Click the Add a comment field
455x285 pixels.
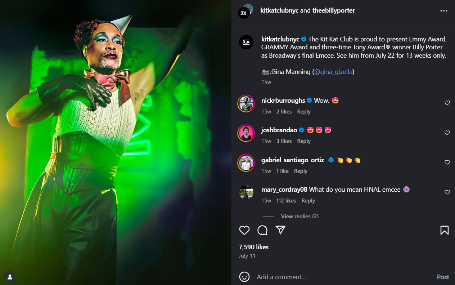click(x=342, y=277)
